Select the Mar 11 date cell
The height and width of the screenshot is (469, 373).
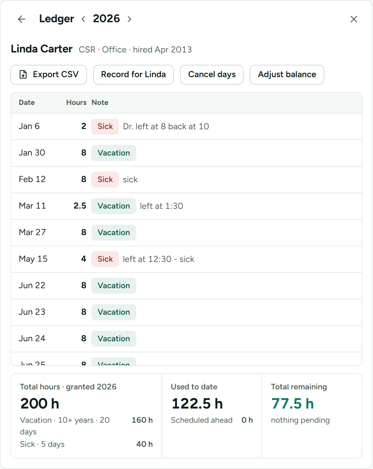32,206
